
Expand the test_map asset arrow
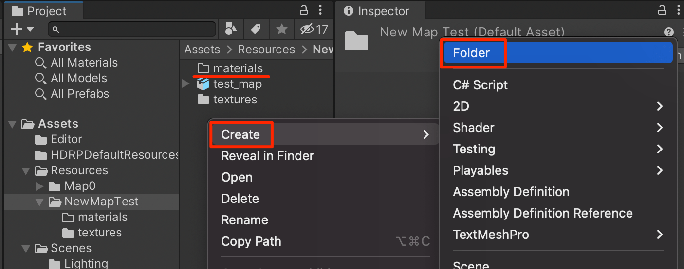click(185, 84)
